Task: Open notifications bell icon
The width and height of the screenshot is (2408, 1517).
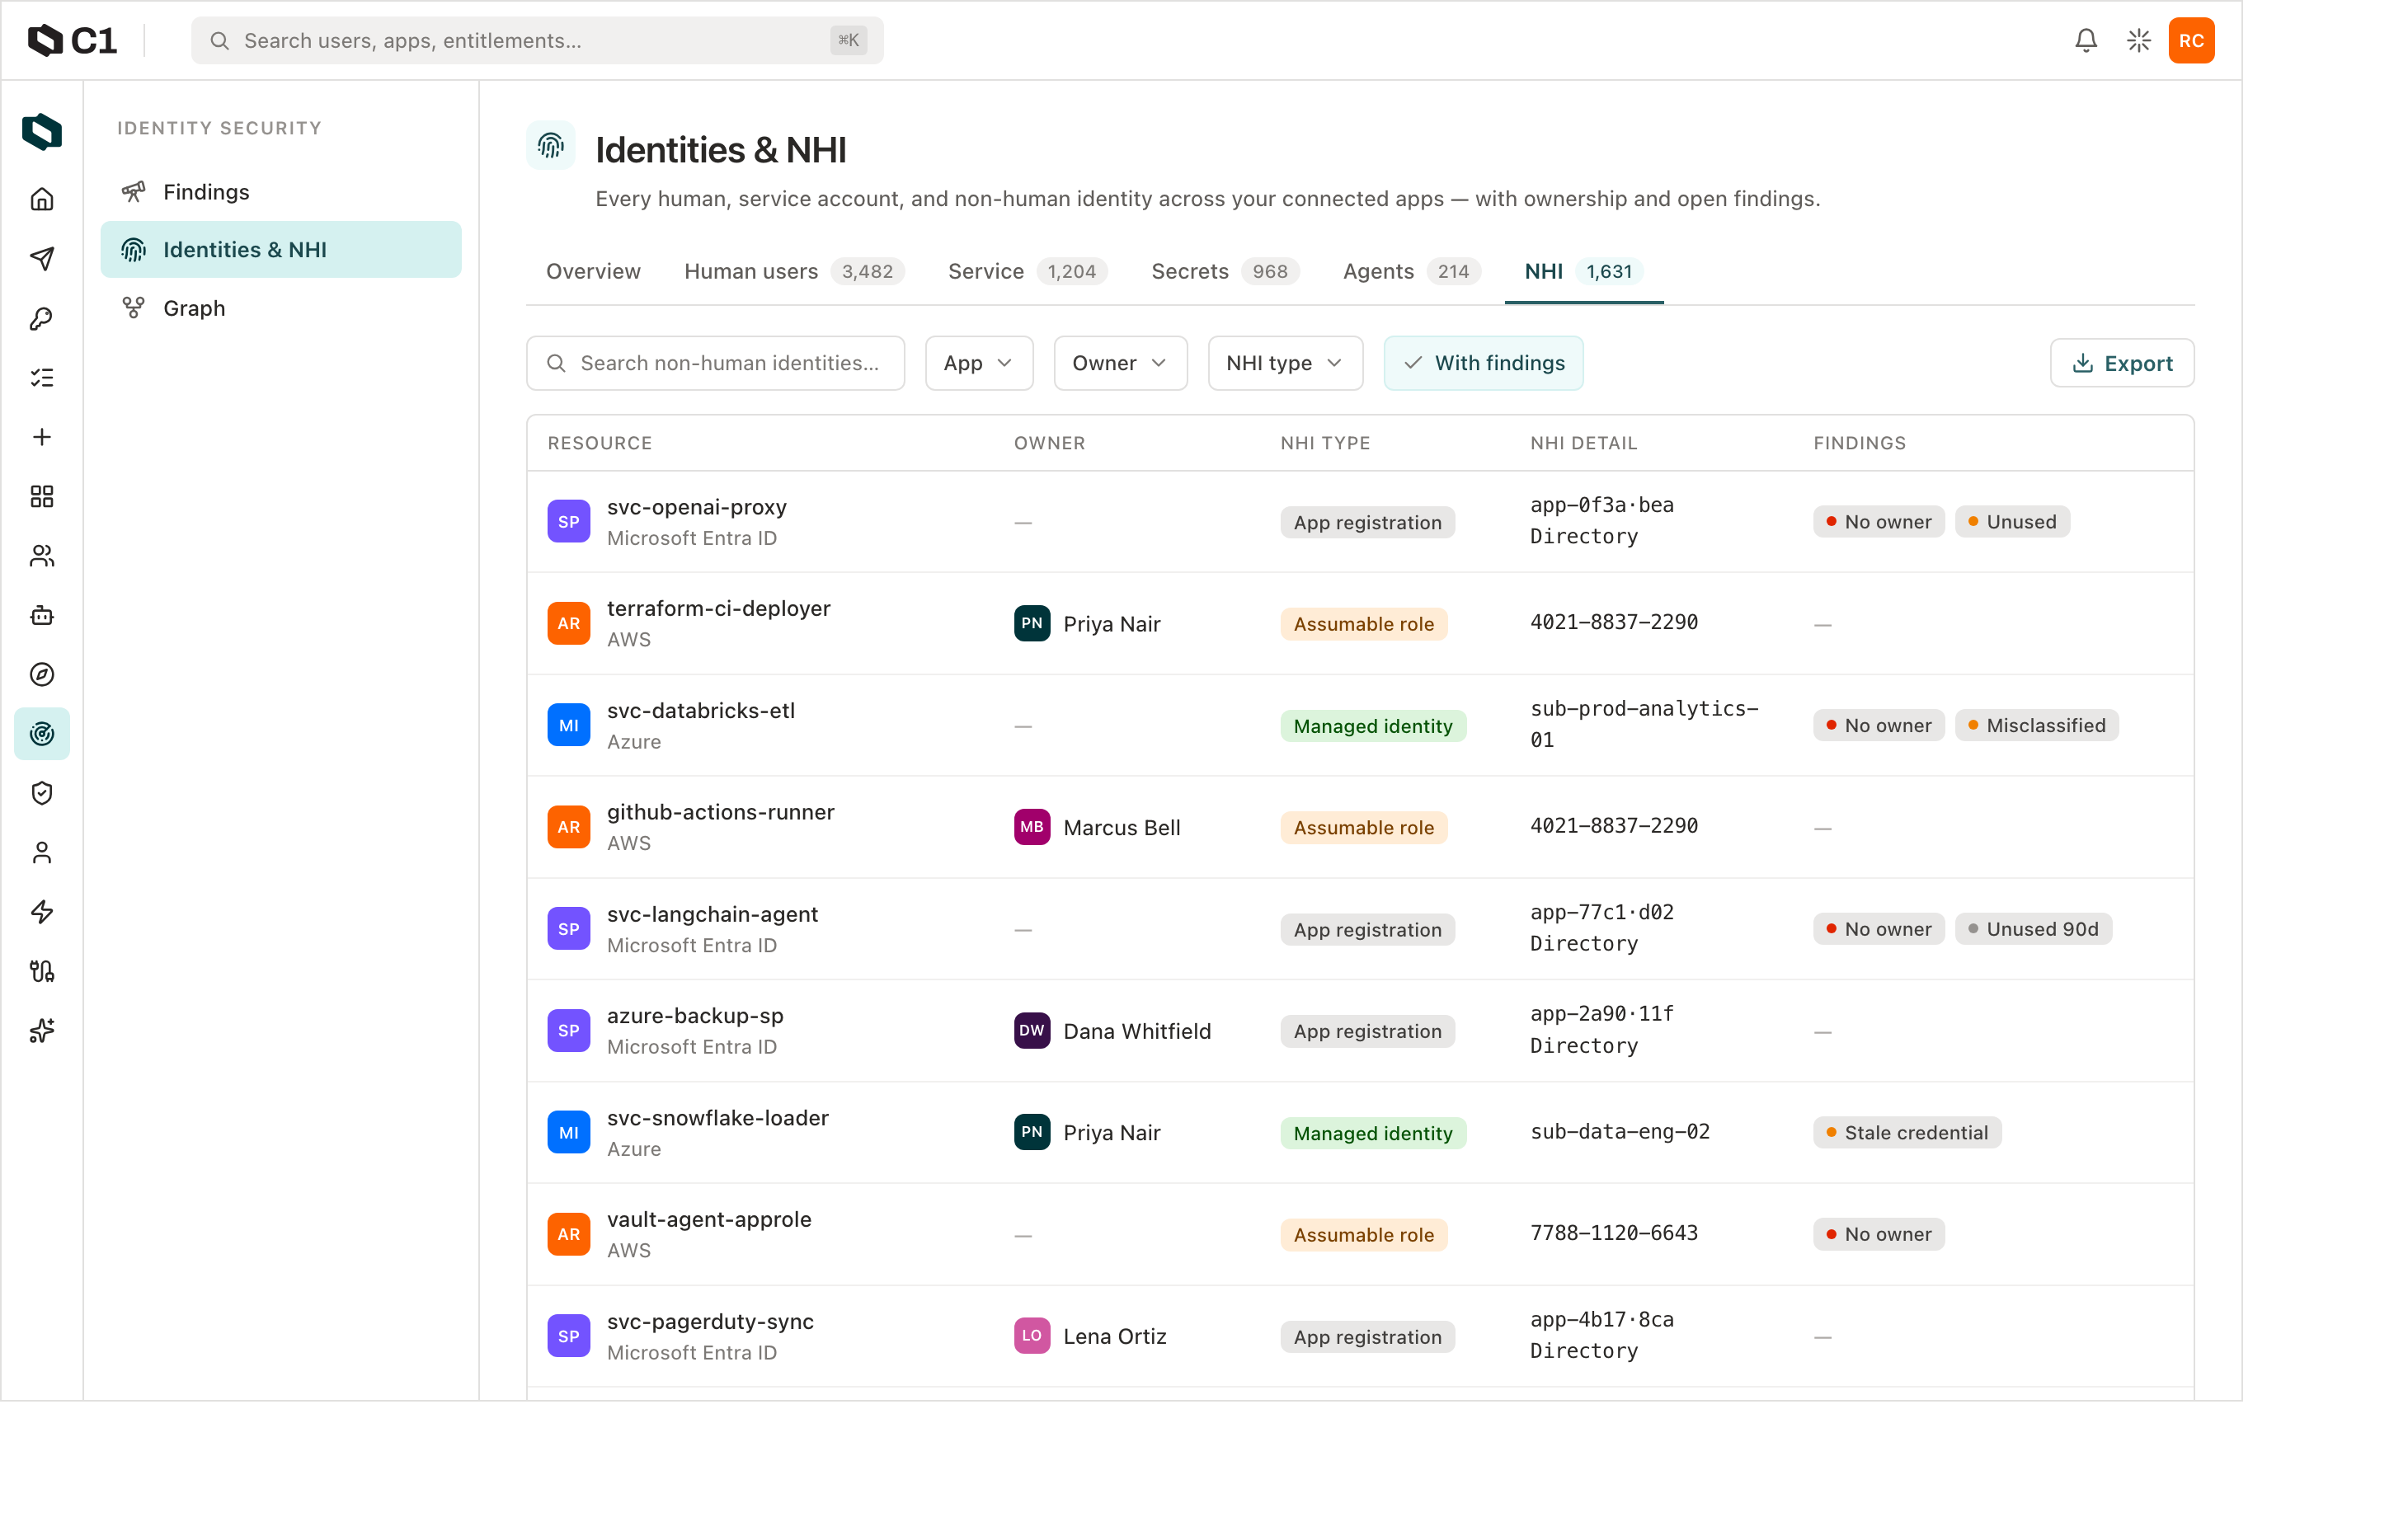Action: pos(2085,40)
